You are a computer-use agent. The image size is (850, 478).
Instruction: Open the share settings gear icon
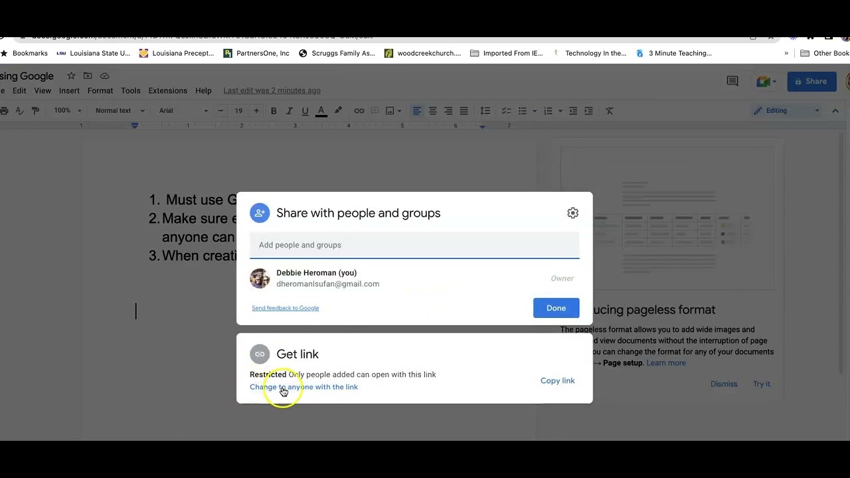572,213
